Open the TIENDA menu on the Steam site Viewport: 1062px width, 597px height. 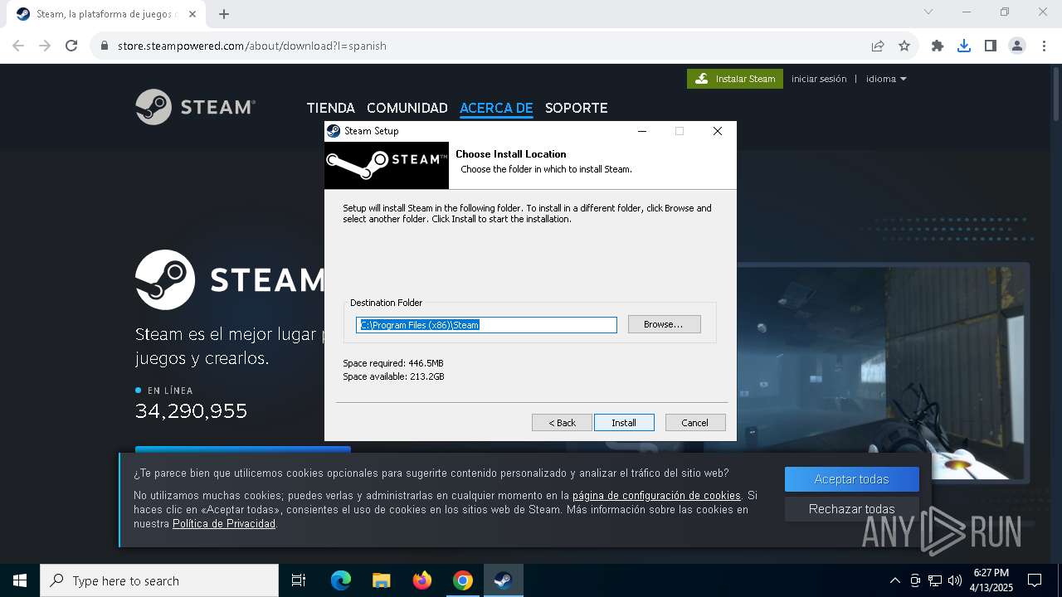(330, 108)
